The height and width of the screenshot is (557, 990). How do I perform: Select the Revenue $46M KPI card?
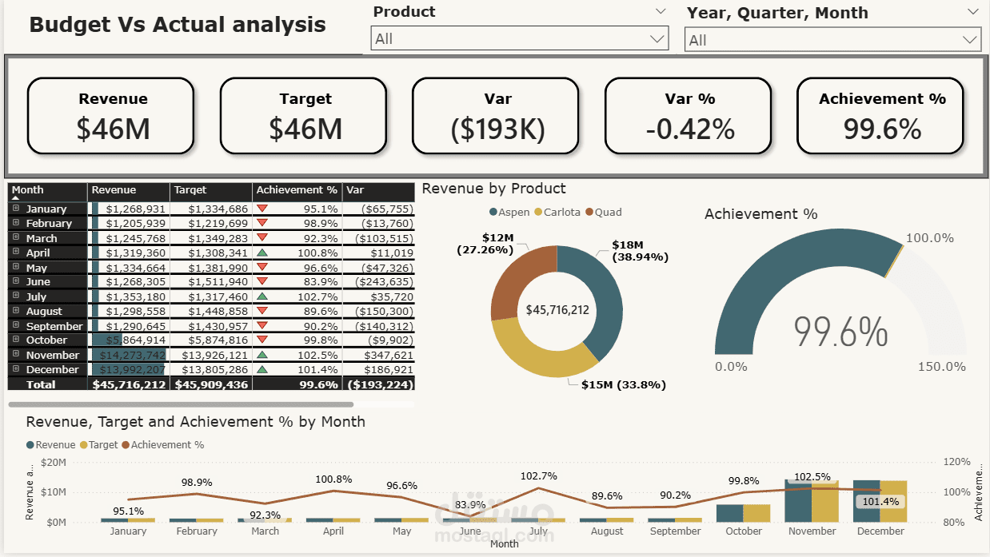112,115
